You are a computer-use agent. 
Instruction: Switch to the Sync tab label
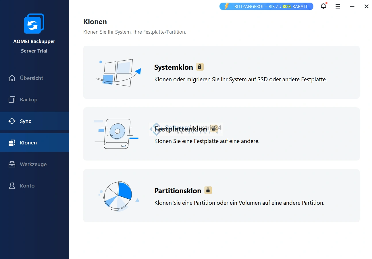tap(25, 121)
